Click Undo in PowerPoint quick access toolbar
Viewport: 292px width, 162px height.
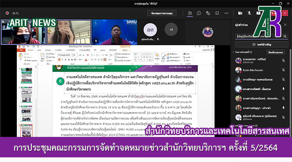[28, 46]
